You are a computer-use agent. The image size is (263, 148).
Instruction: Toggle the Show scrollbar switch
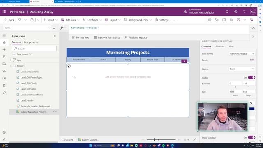tap(251, 138)
